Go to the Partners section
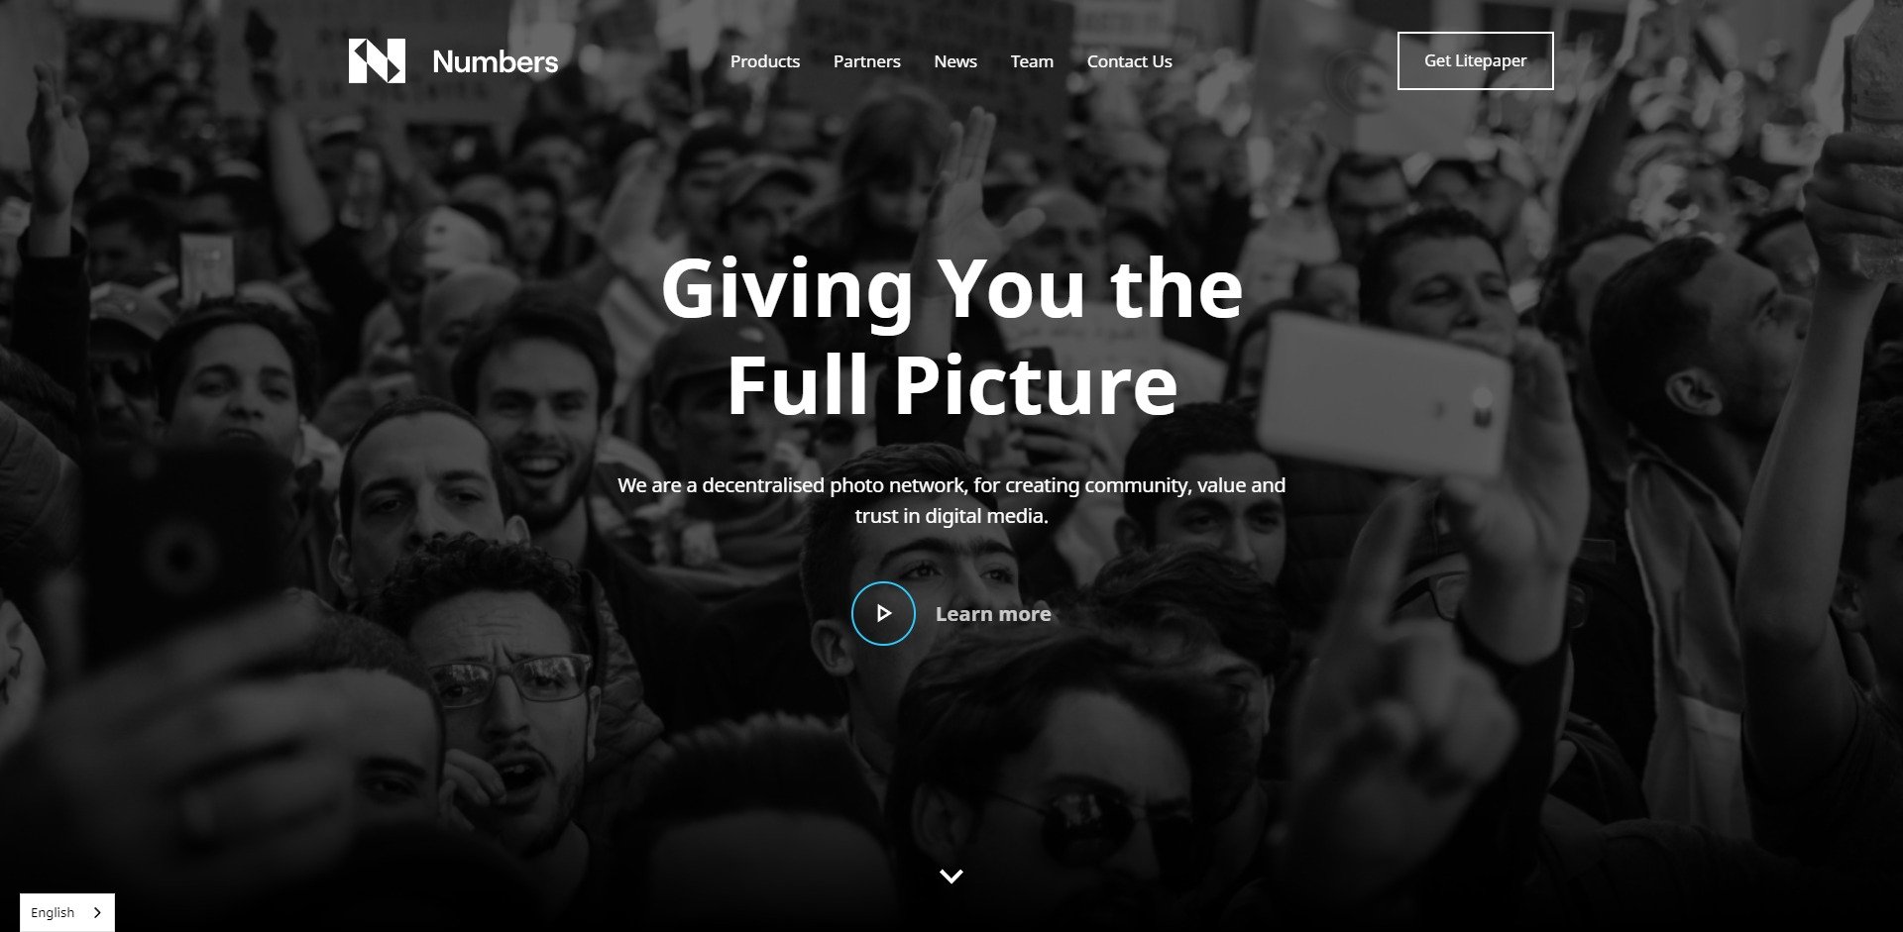The image size is (1903, 932). pyautogui.click(x=867, y=61)
